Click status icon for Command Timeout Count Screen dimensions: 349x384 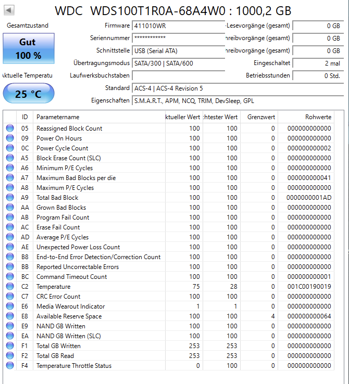[10, 276]
